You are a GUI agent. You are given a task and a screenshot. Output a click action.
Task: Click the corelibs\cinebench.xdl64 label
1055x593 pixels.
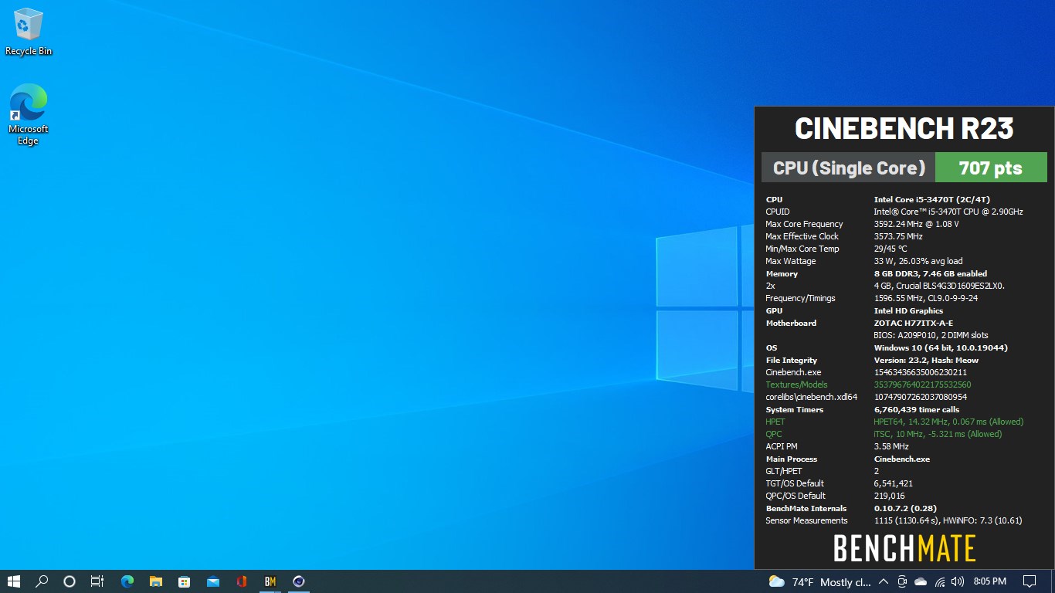tap(812, 397)
